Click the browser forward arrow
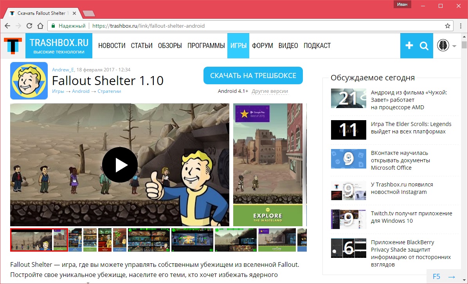Screen dimensions: 468x284 (18, 26)
